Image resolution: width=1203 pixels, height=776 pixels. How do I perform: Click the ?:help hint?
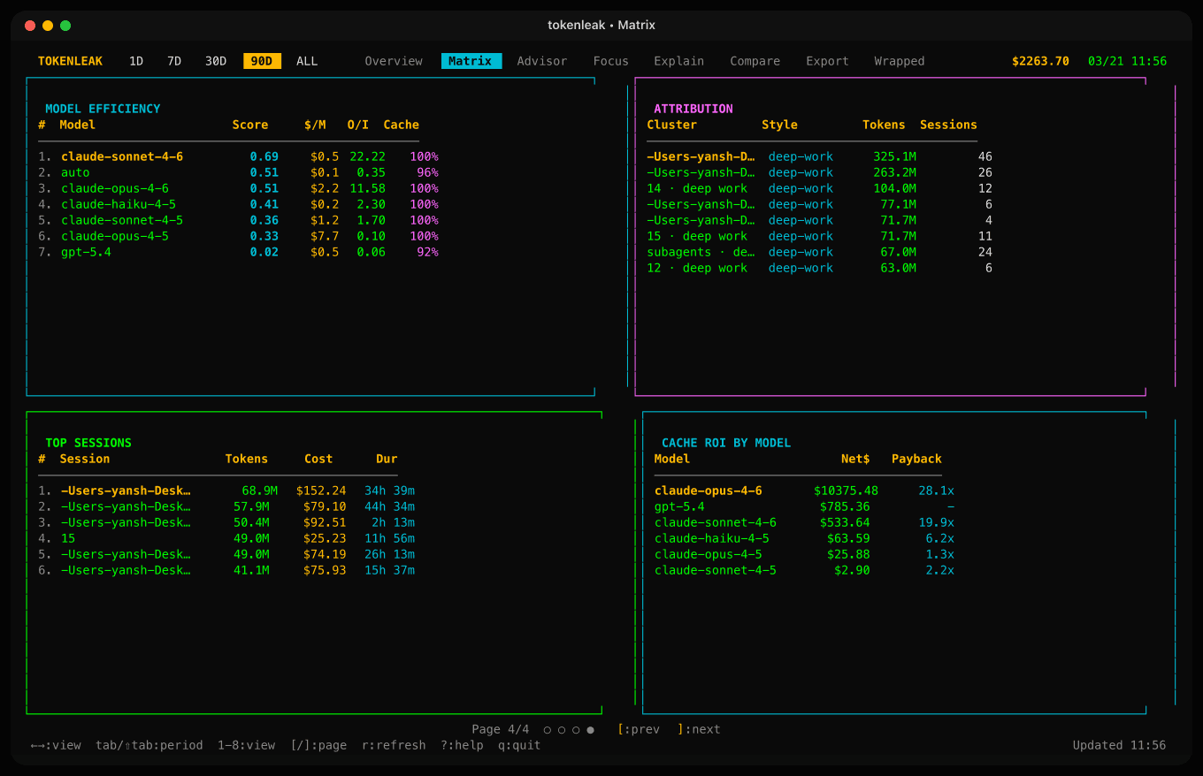pos(463,745)
